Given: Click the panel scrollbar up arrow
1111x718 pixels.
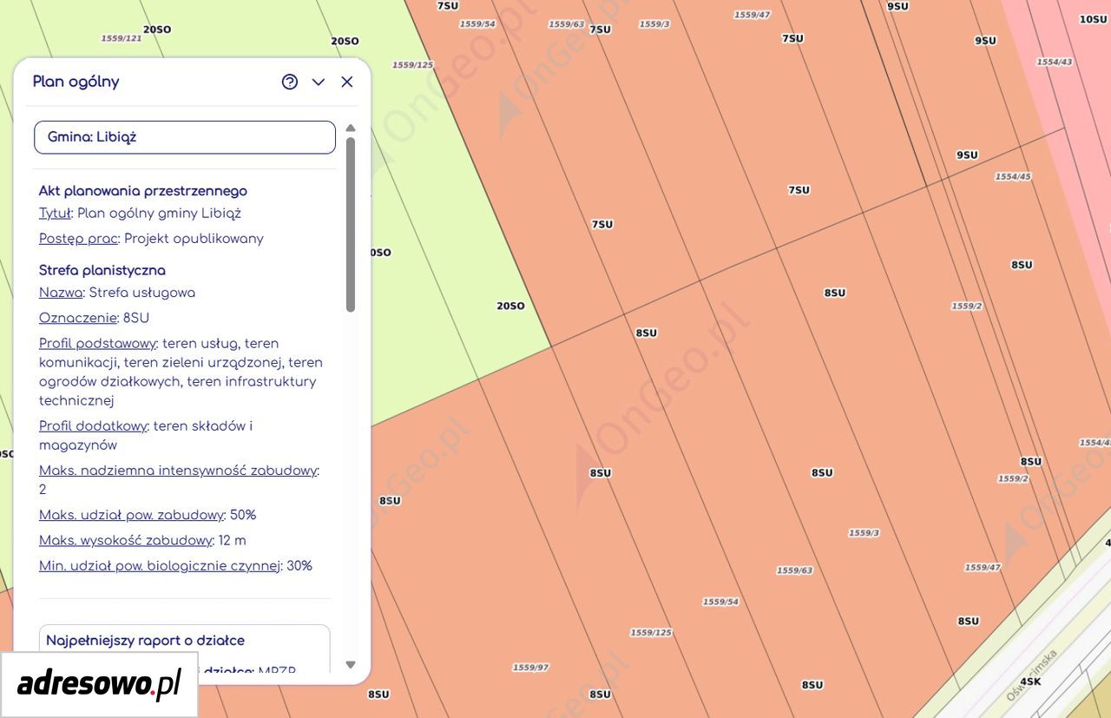Looking at the screenshot, I should (x=351, y=128).
